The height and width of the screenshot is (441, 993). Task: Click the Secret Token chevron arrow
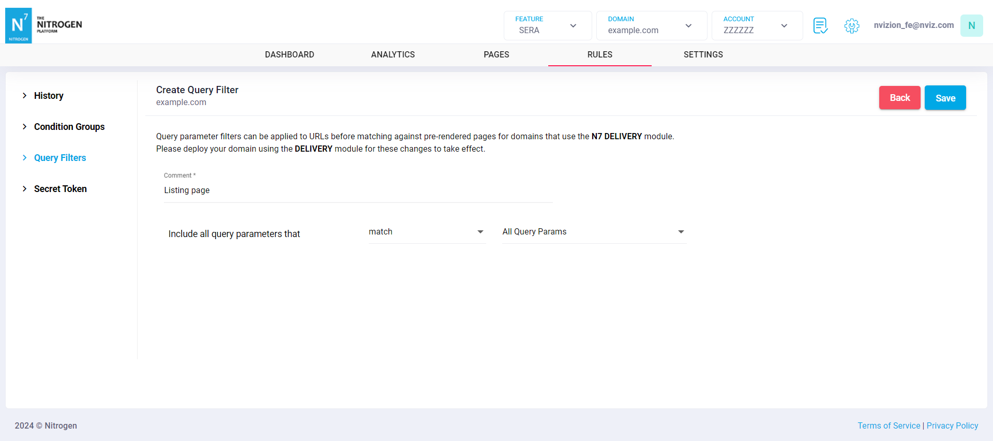point(24,189)
